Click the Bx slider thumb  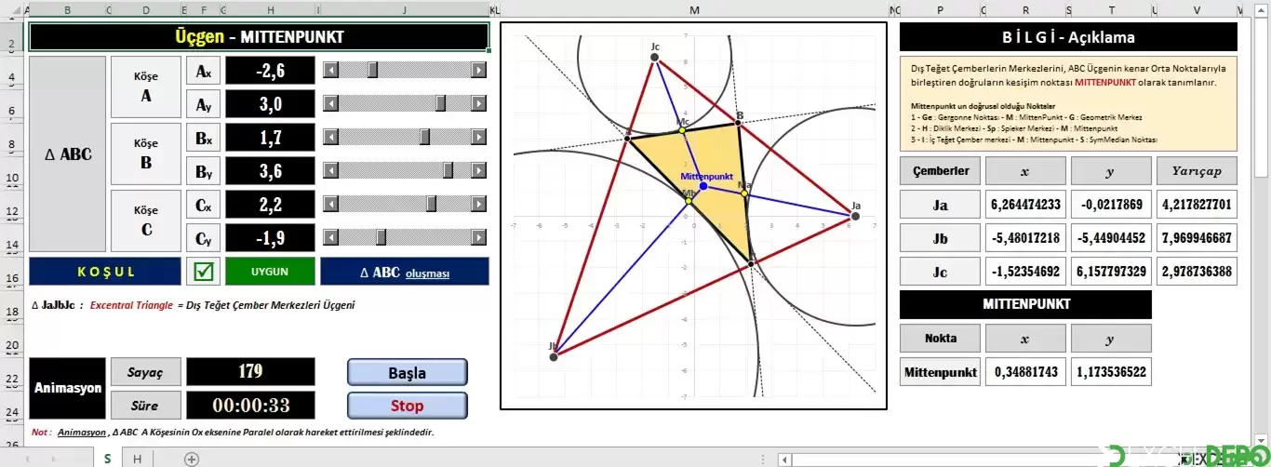[x=425, y=137]
